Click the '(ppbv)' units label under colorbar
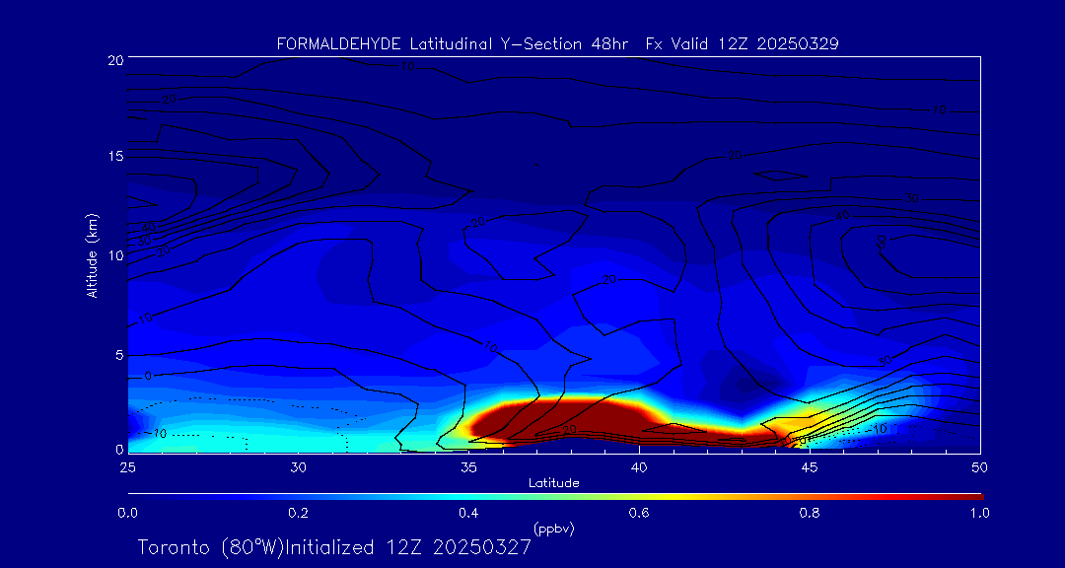This screenshot has width=1065, height=568. [x=554, y=528]
